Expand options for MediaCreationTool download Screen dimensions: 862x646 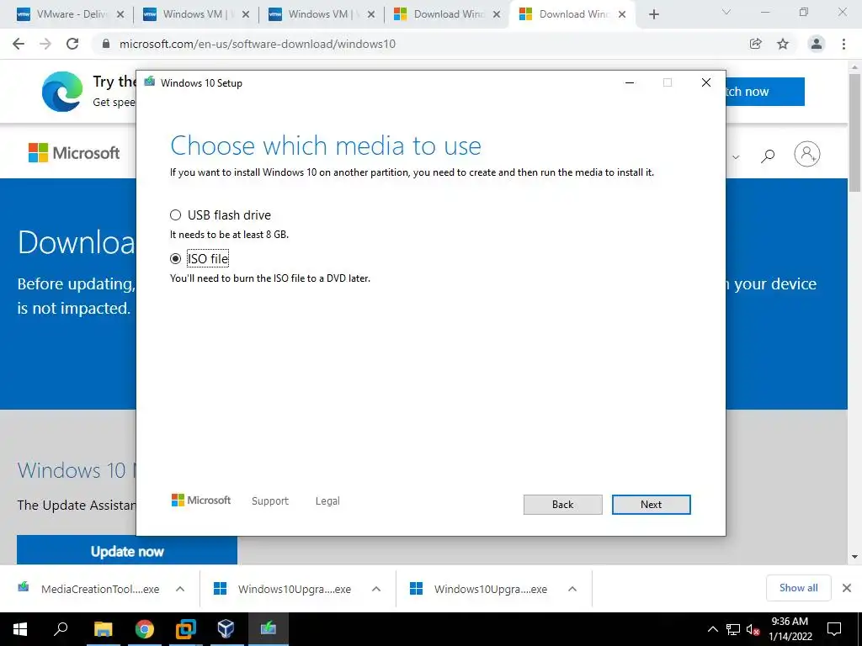coord(180,589)
